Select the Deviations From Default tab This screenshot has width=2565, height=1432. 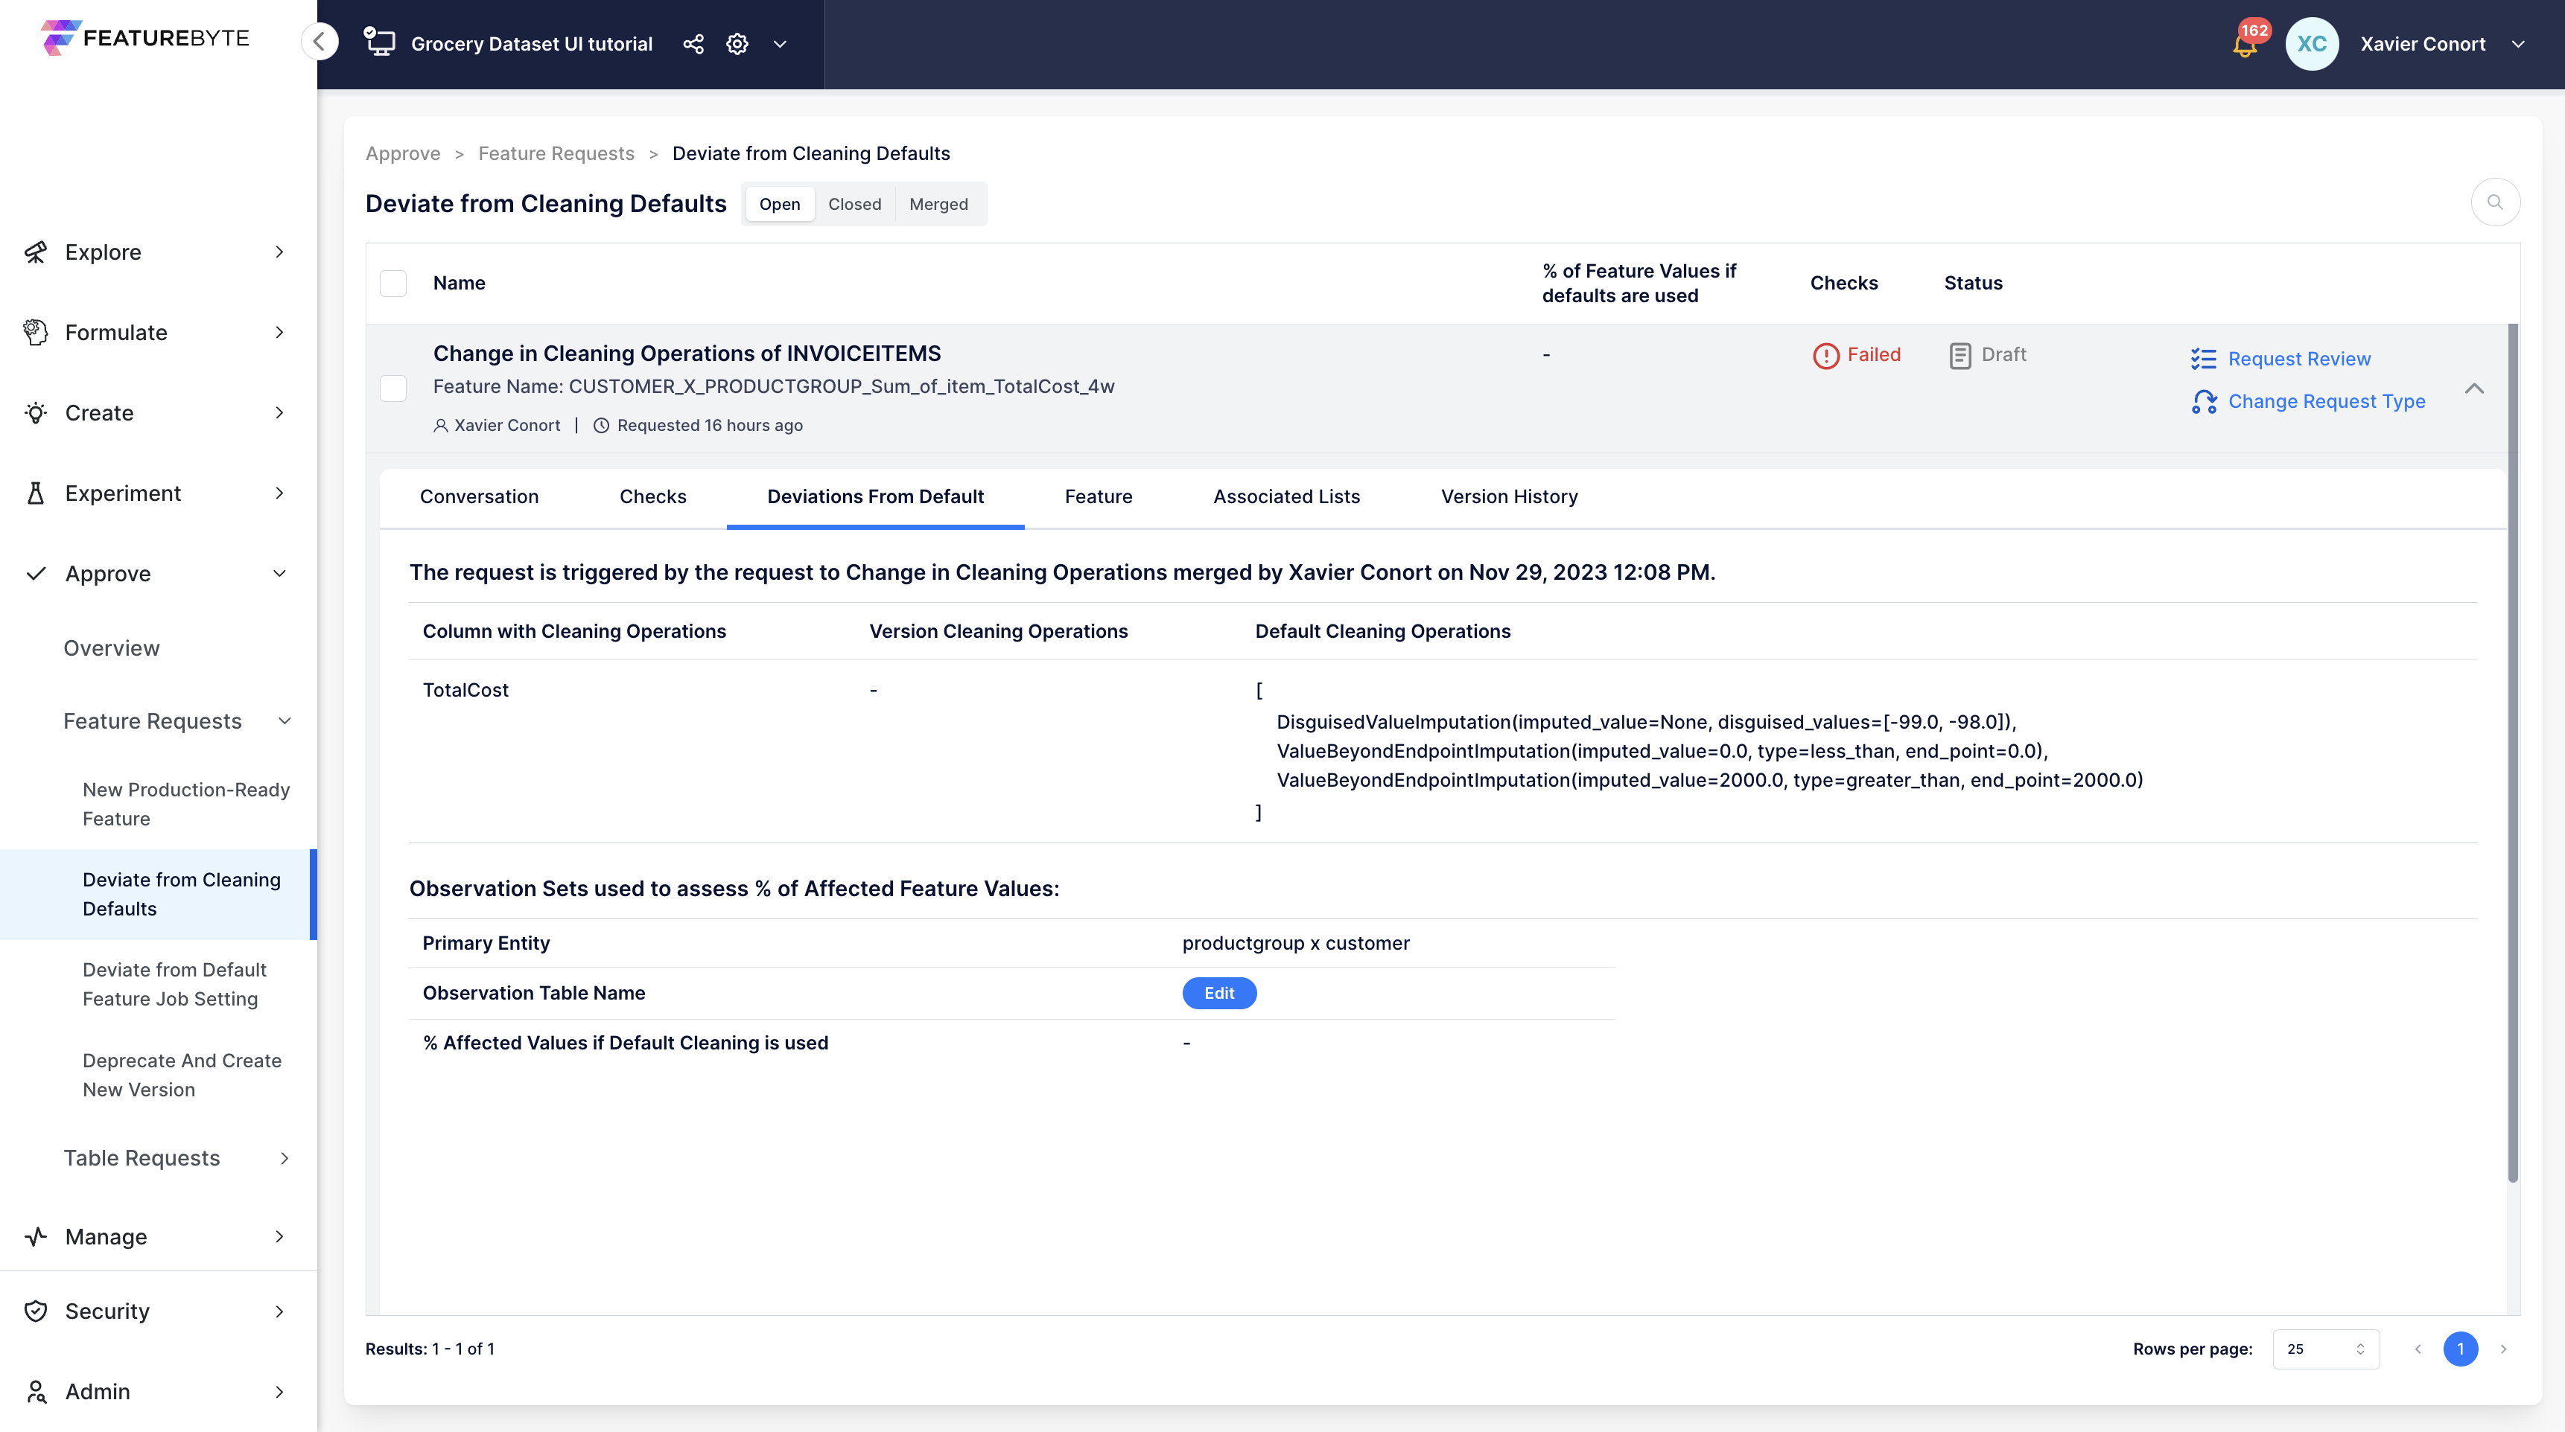click(x=875, y=496)
